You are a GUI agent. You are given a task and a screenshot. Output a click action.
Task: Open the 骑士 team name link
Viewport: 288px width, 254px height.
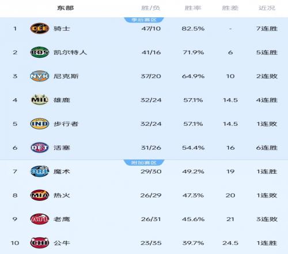click(62, 28)
